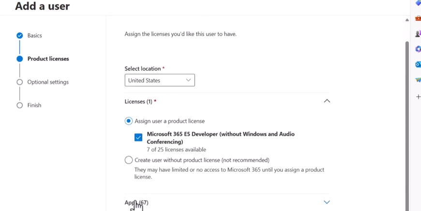Open the Select location dropdown

tap(160, 81)
